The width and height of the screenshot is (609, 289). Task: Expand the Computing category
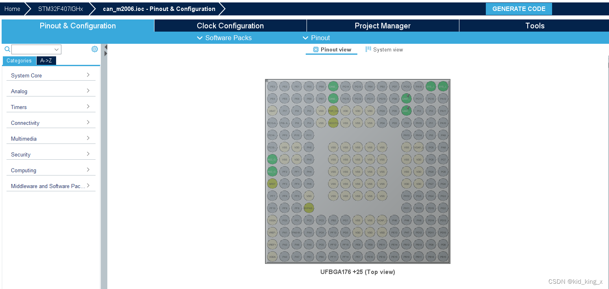point(51,170)
